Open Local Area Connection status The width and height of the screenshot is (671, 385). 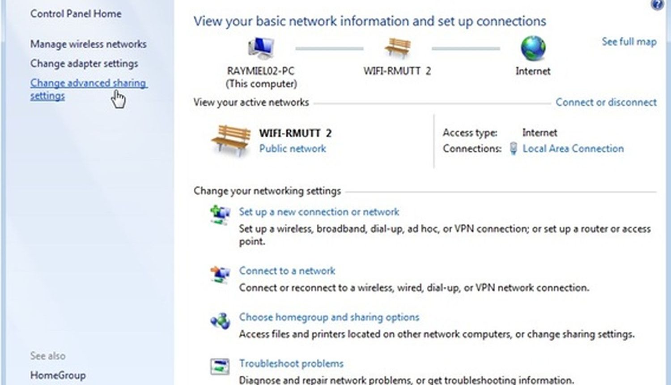[x=573, y=149]
